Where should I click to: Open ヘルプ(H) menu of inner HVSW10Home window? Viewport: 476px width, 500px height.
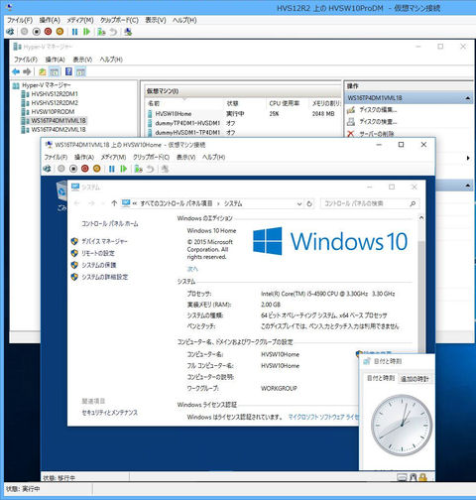point(214,157)
